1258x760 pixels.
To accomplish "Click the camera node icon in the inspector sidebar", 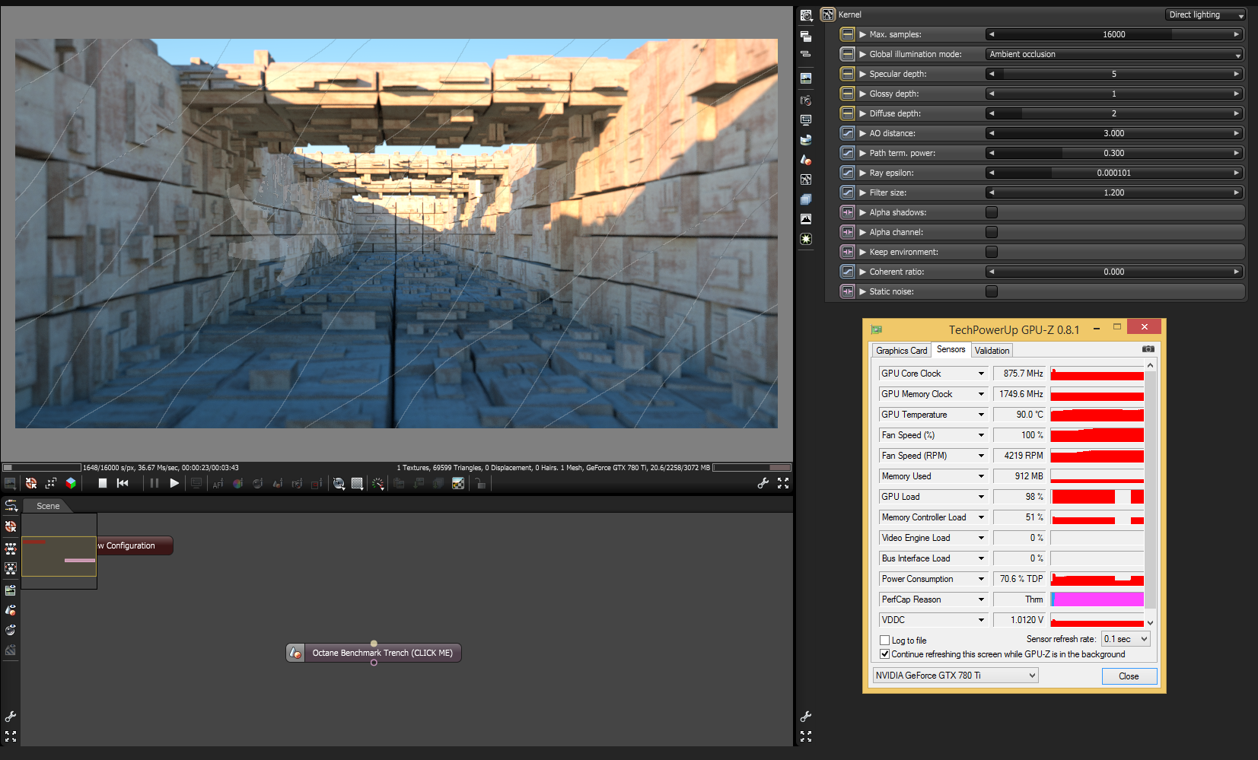I will point(806,100).
